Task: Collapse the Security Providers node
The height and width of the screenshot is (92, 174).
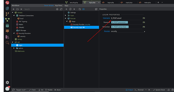Action: click(x=14, y=33)
